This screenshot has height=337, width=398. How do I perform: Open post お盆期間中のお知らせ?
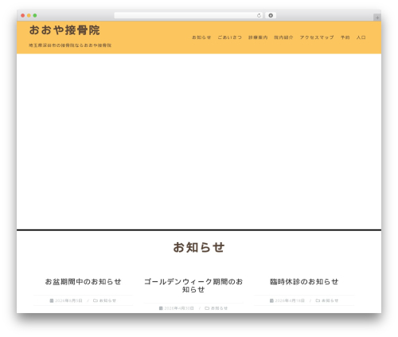[83, 281]
